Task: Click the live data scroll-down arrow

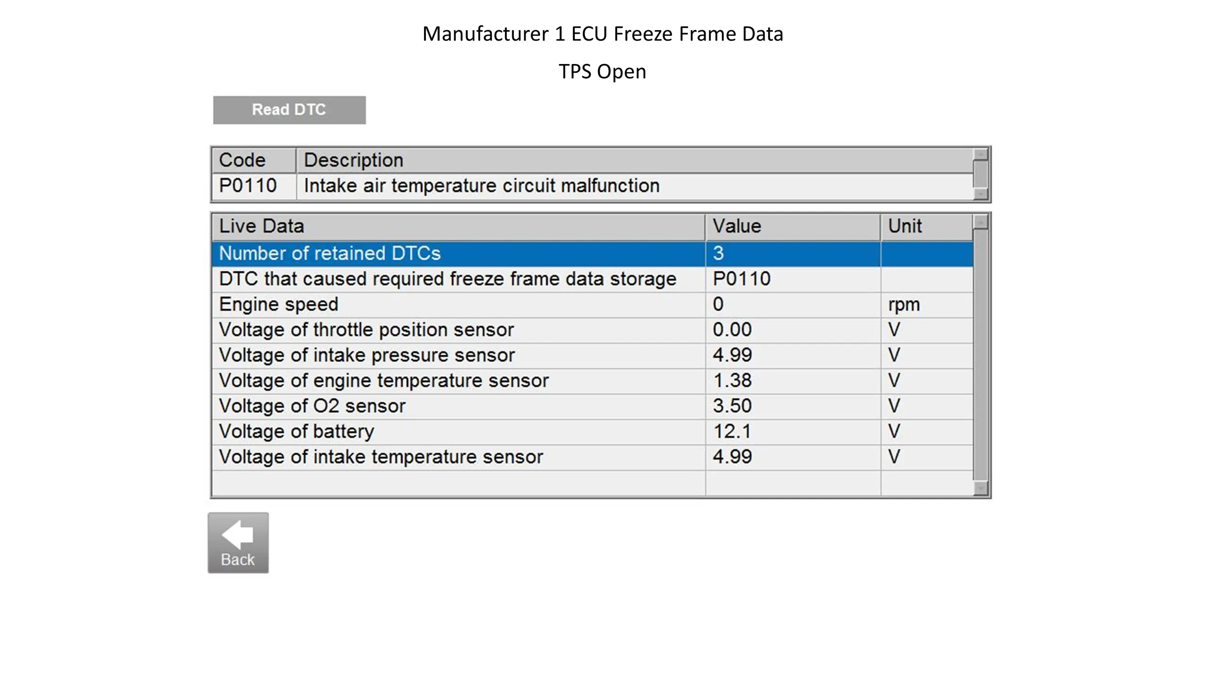Action: click(980, 489)
